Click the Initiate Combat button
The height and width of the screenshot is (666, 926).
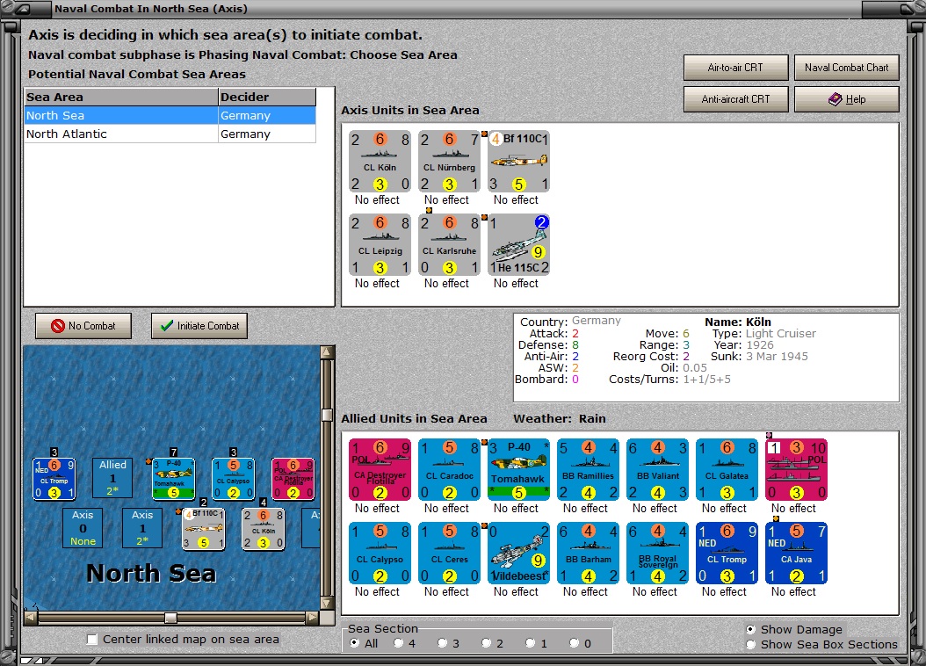point(199,326)
